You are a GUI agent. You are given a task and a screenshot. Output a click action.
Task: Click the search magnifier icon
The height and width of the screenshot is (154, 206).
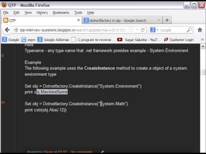189,30
